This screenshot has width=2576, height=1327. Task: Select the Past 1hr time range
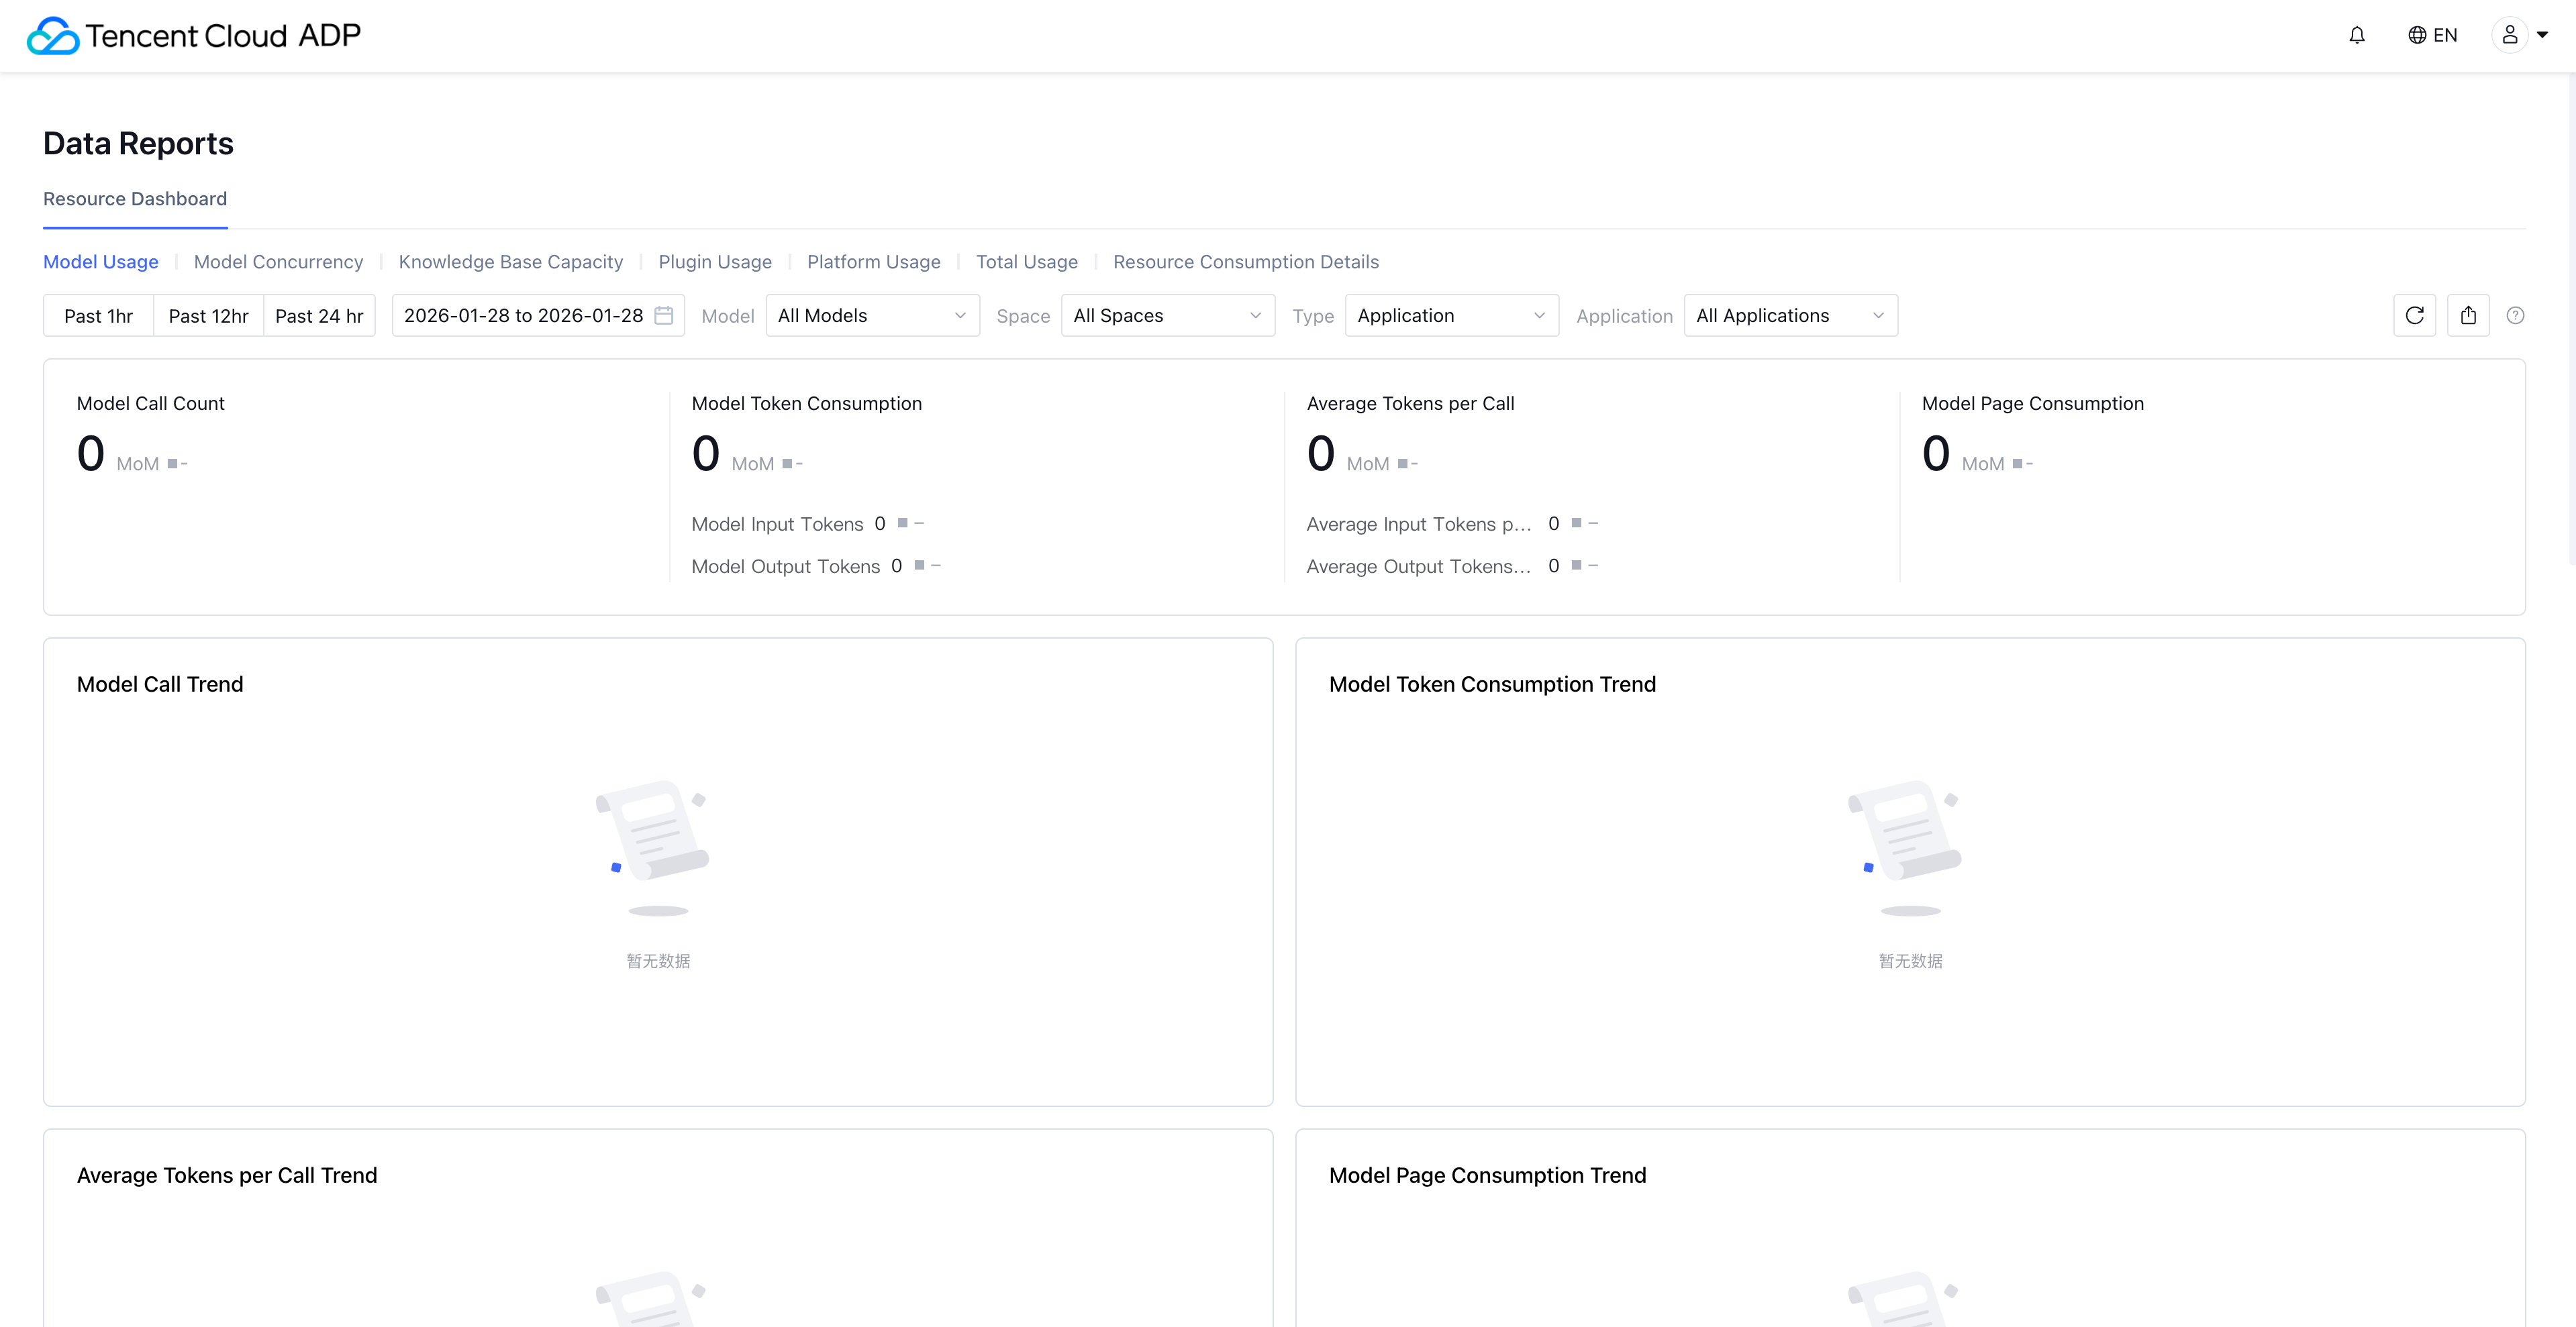tap(98, 316)
